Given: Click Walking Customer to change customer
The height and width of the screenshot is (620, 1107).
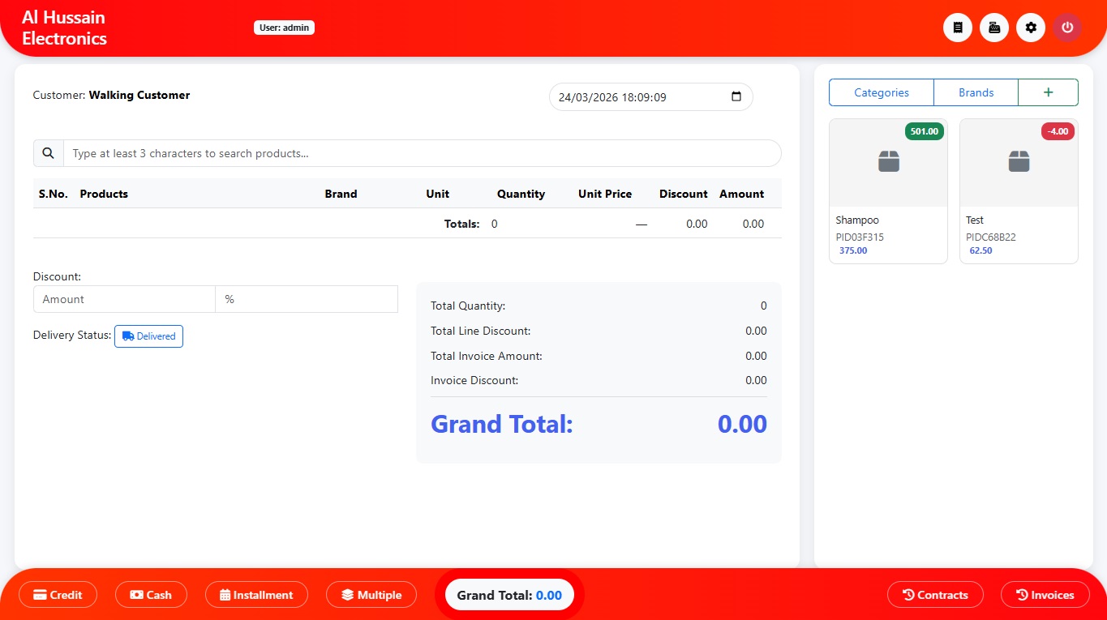Looking at the screenshot, I should pos(139,95).
